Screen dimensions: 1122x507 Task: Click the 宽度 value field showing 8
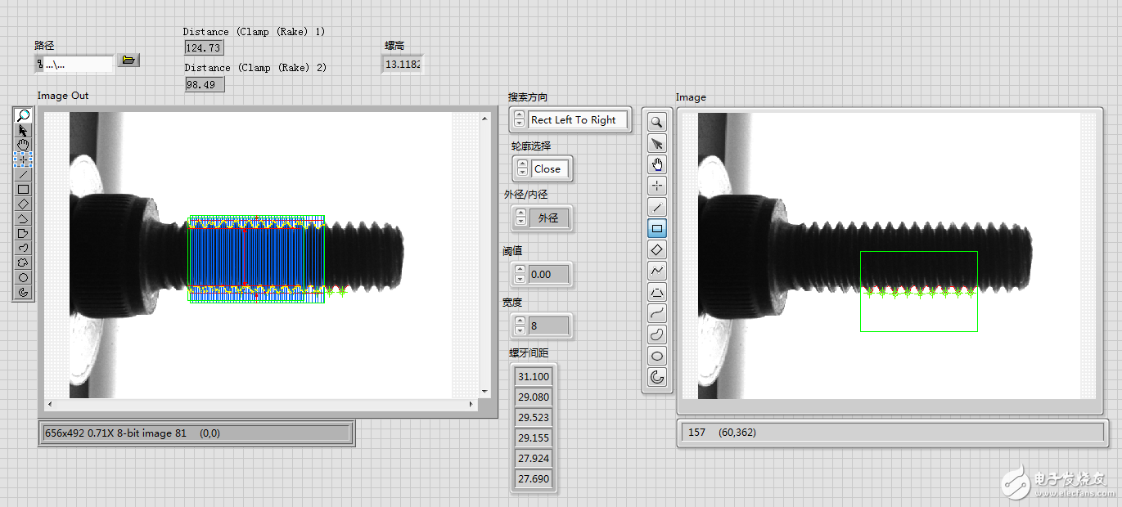coord(549,325)
